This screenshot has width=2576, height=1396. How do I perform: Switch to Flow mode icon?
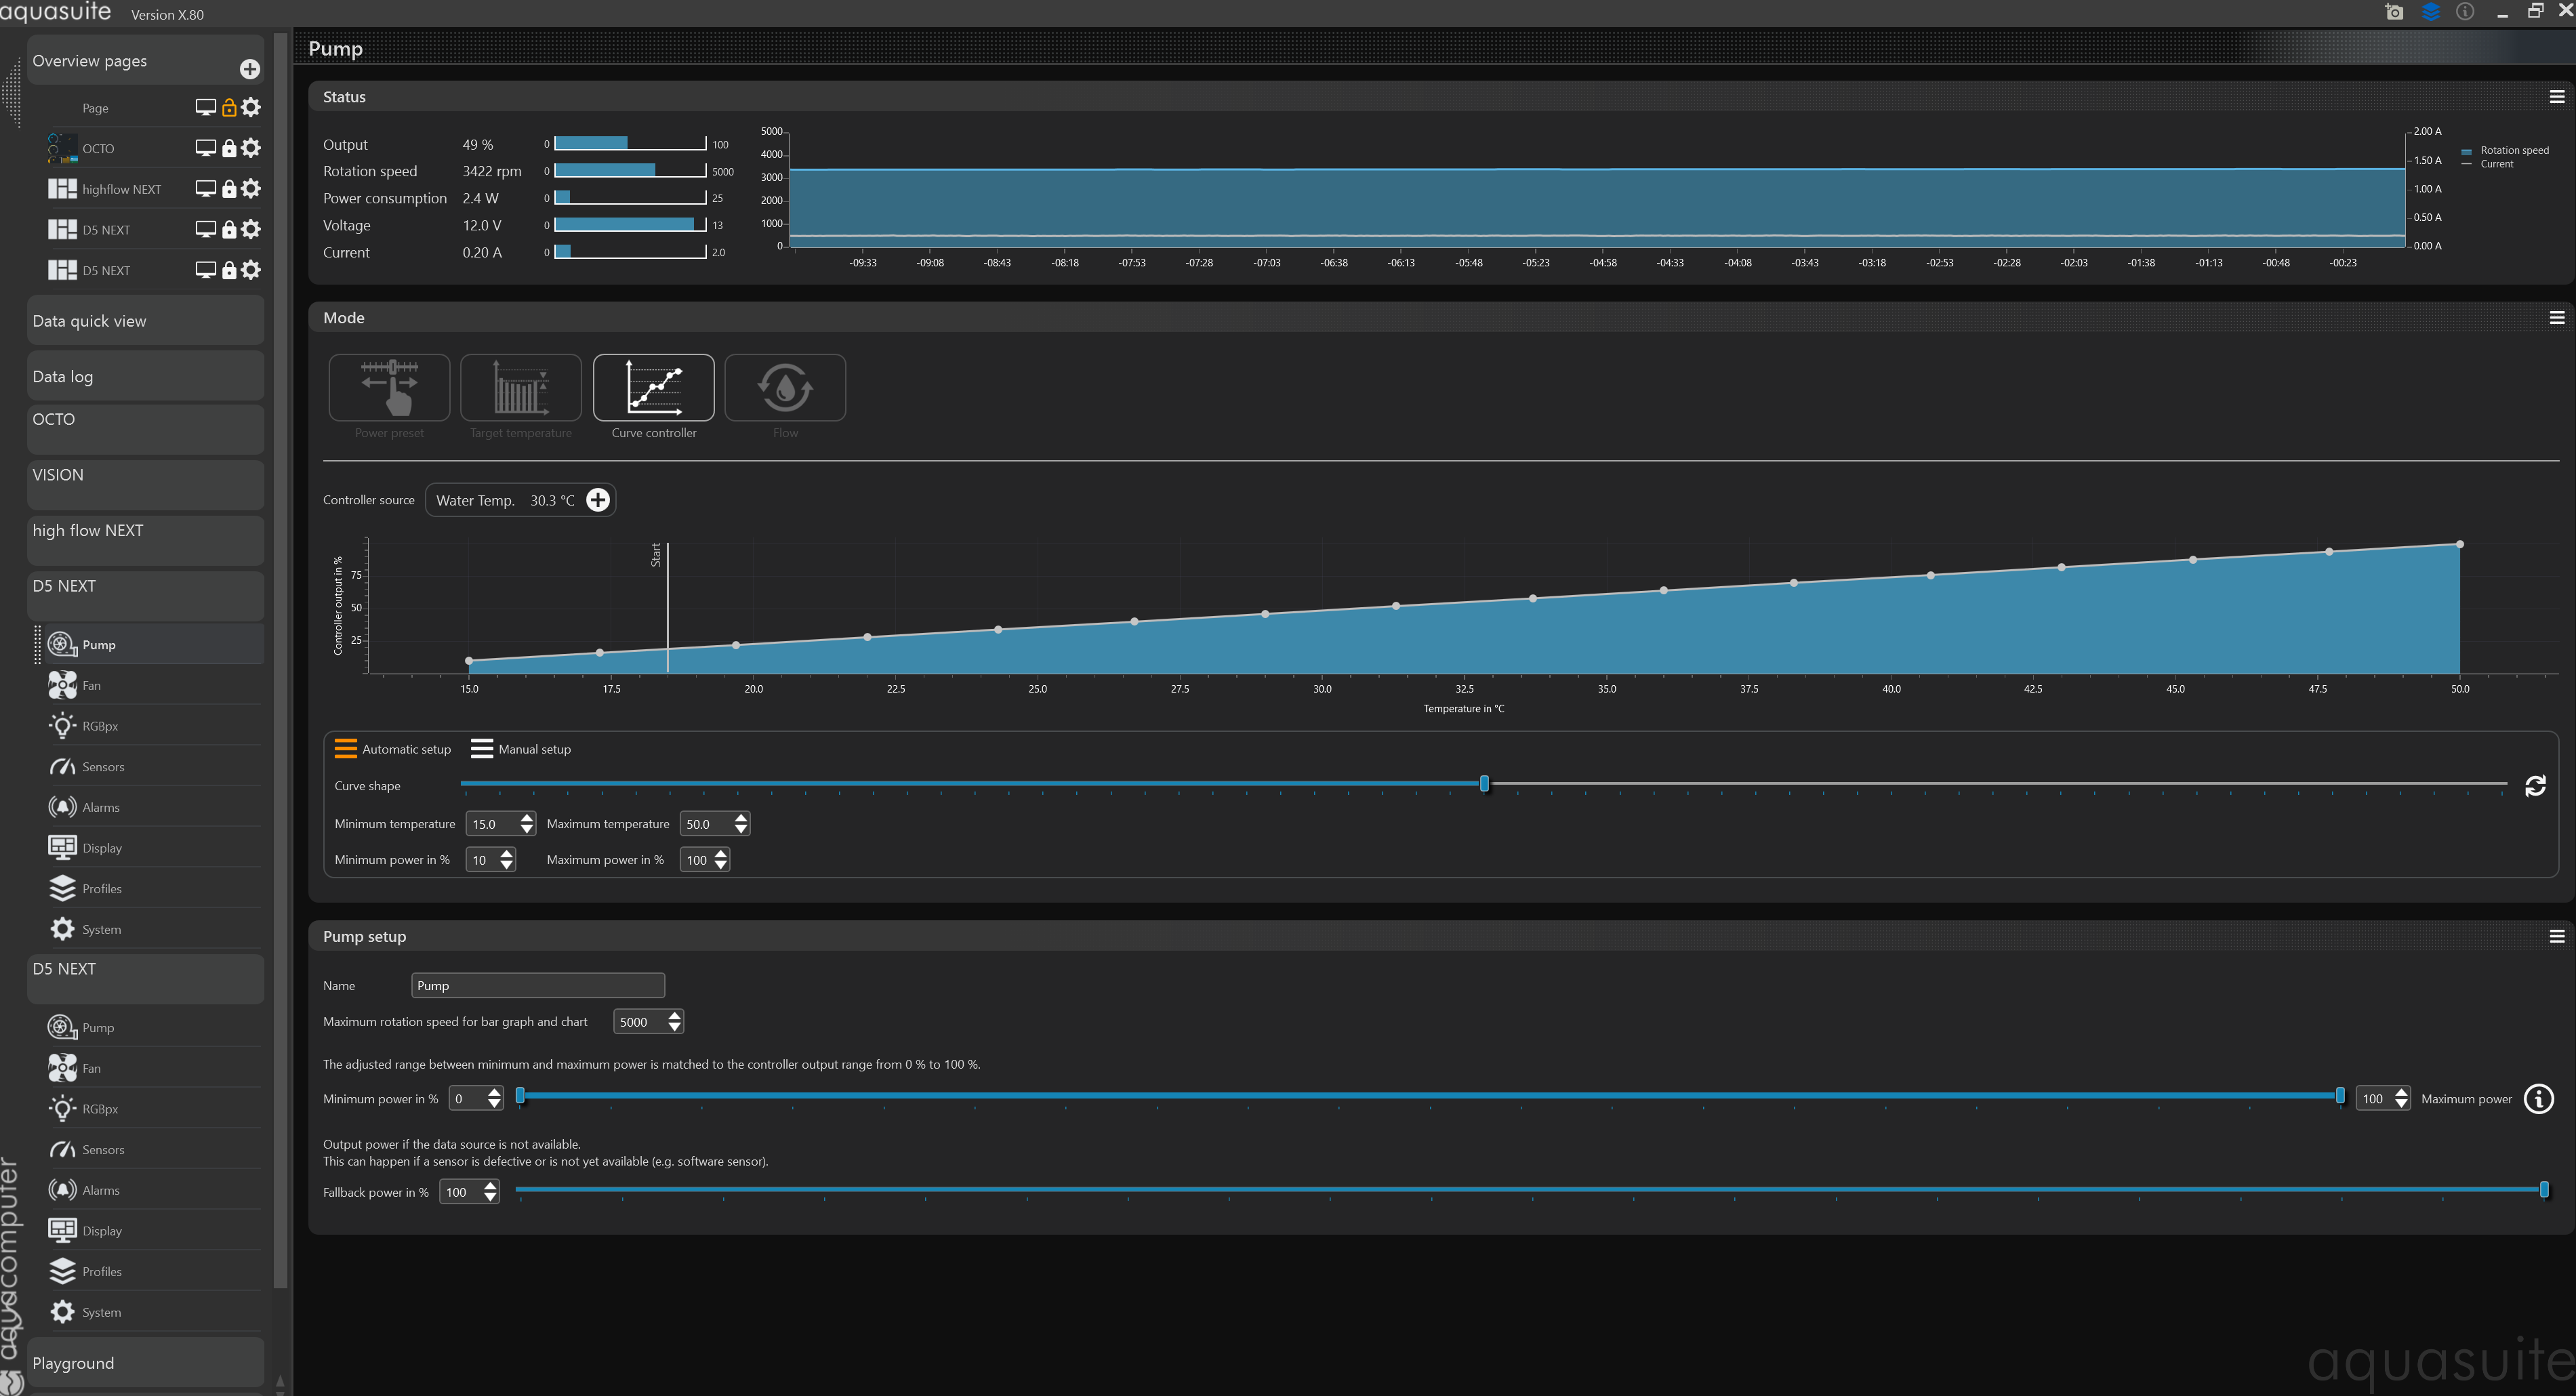785,387
